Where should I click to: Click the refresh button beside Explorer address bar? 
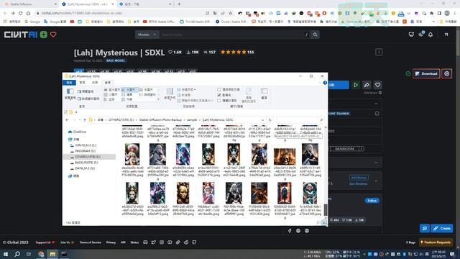(x=270, y=120)
